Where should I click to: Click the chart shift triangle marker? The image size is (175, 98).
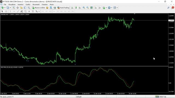tap(135, 14)
